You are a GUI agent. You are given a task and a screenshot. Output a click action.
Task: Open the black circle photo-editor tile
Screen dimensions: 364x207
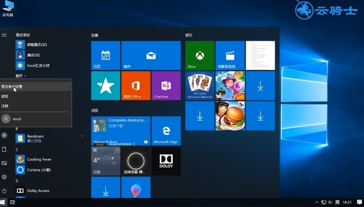[136, 161]
